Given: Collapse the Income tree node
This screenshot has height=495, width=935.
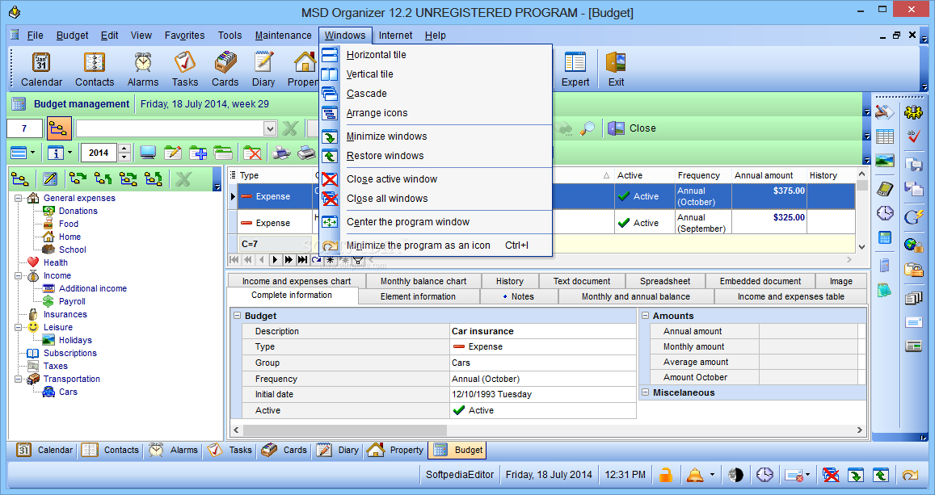Looking at the screenshot, I should (x=19, y=275).
